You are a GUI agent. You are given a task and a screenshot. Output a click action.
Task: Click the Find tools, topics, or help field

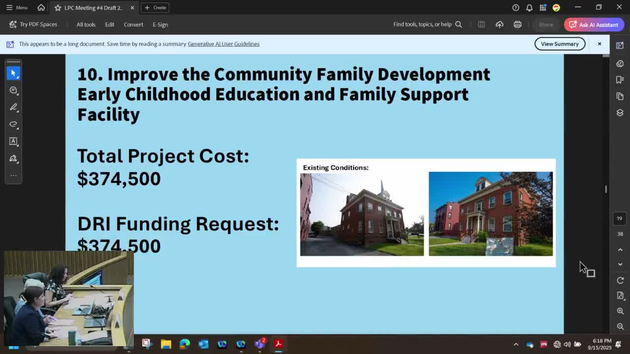[422, 25]
